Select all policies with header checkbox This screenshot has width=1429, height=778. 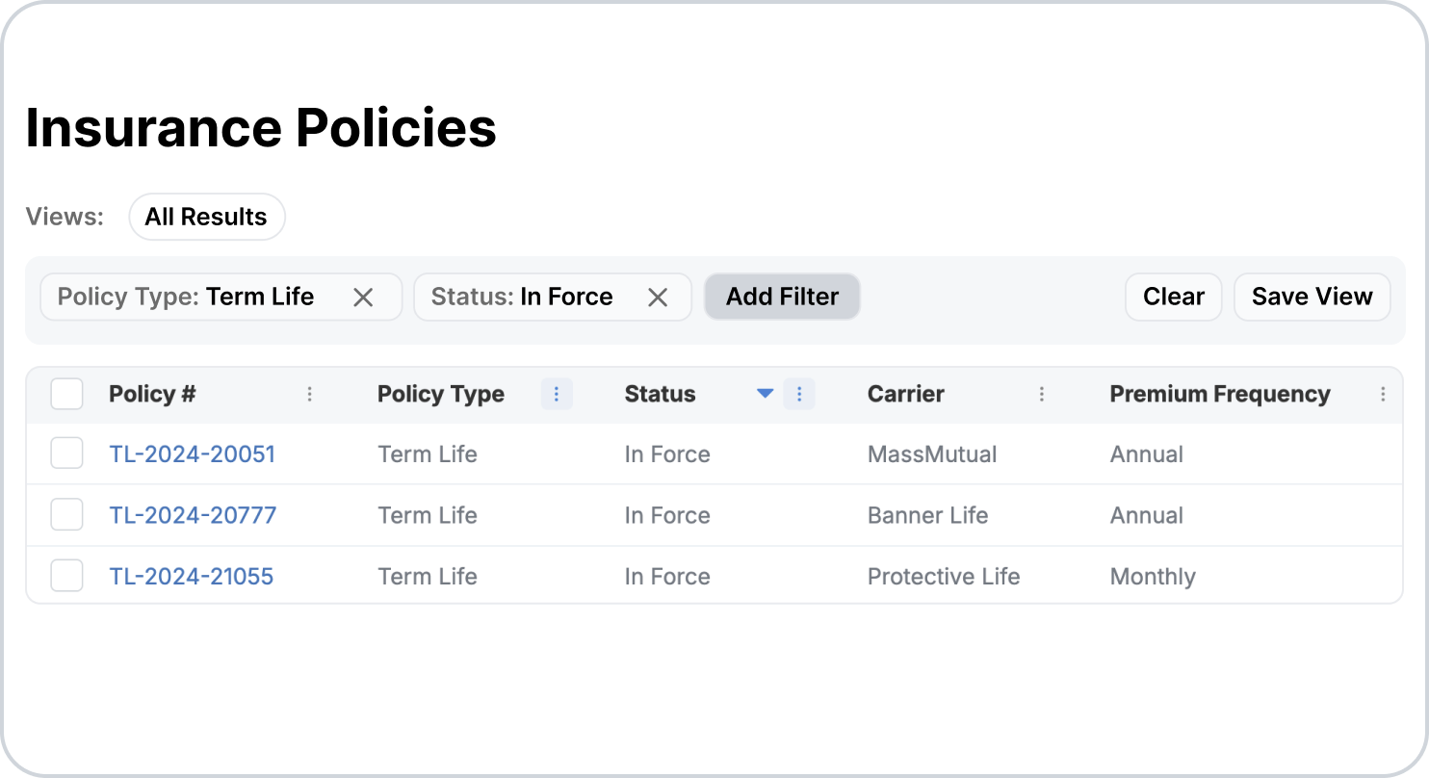66,394
